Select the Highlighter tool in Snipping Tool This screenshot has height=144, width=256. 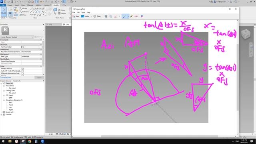click(x=132, y=16)
